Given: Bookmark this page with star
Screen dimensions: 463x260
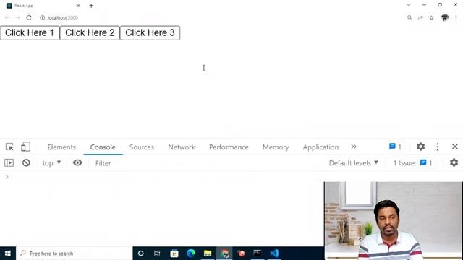Looking at the screenshot, I should point(431,17).
